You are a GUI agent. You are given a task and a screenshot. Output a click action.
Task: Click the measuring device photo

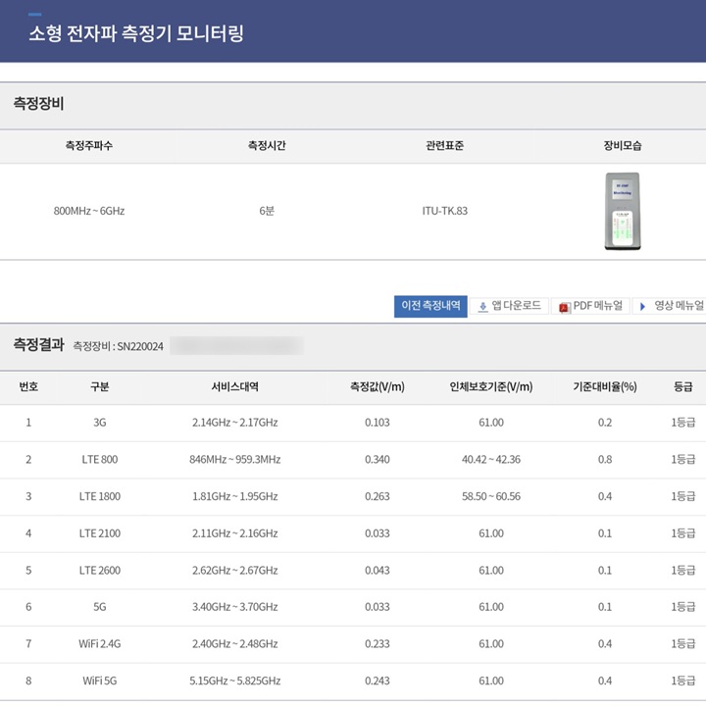click(x=623, y=211)
